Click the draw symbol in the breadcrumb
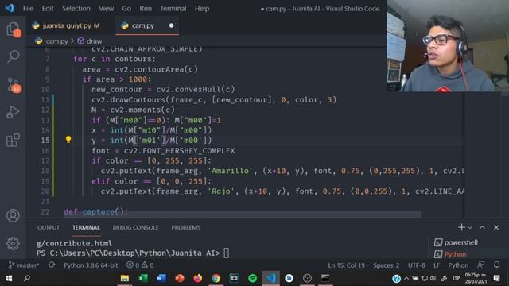This screenshot has width=509, height=286. [x=94, y=41]
